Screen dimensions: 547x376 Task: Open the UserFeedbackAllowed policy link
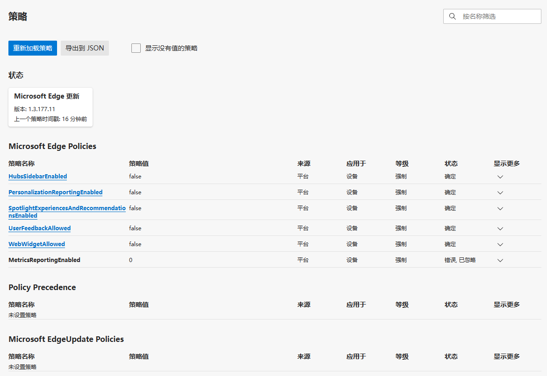coord(39,228)
